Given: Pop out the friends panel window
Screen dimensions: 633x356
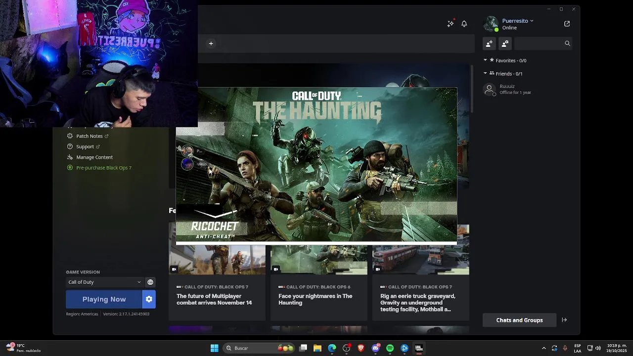Looking at the screenshot, I should point(567,23).
